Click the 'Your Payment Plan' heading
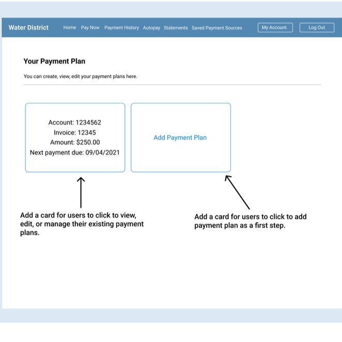Viewport: 342px width, 342px height. (x=54, y=61)
